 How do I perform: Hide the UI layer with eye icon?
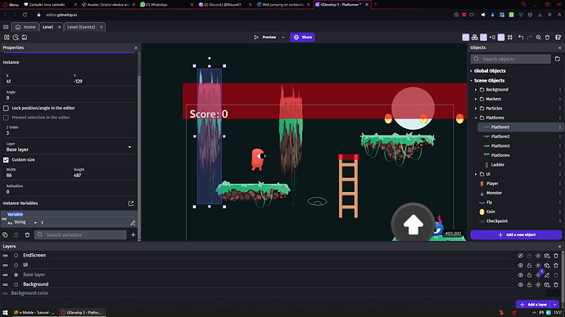[x=520, y=266]
